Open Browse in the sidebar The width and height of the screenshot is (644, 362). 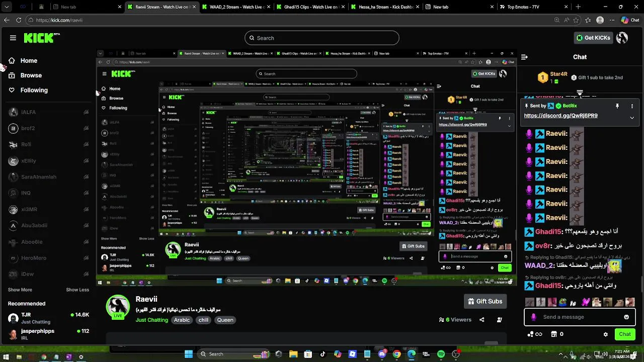click(25, 75)
